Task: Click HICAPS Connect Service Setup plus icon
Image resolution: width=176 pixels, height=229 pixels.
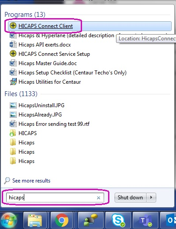Action: coord(13,54)
